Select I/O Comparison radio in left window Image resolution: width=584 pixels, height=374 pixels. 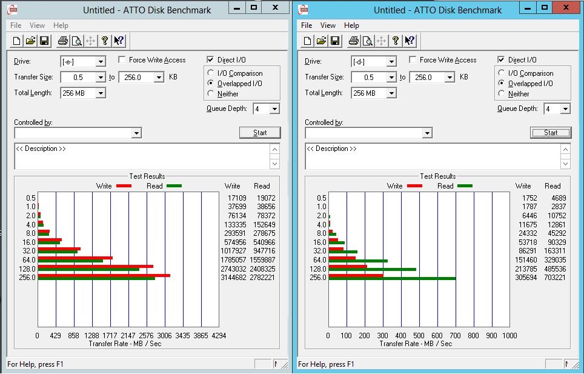(x=211, y=73)
